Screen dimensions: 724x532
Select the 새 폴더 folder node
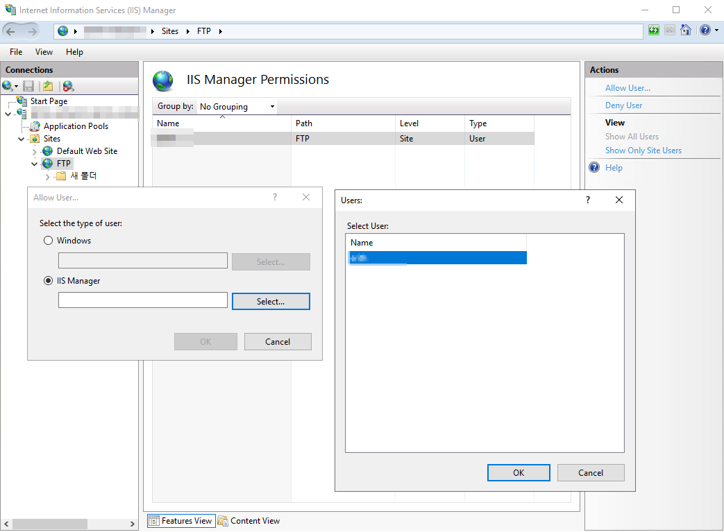click(83, 175)
